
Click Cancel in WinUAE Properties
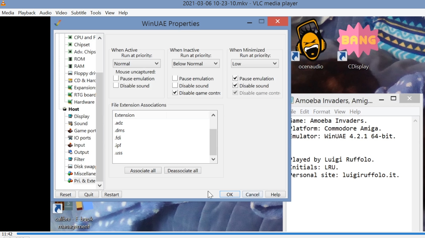click(x=252, y=194)
